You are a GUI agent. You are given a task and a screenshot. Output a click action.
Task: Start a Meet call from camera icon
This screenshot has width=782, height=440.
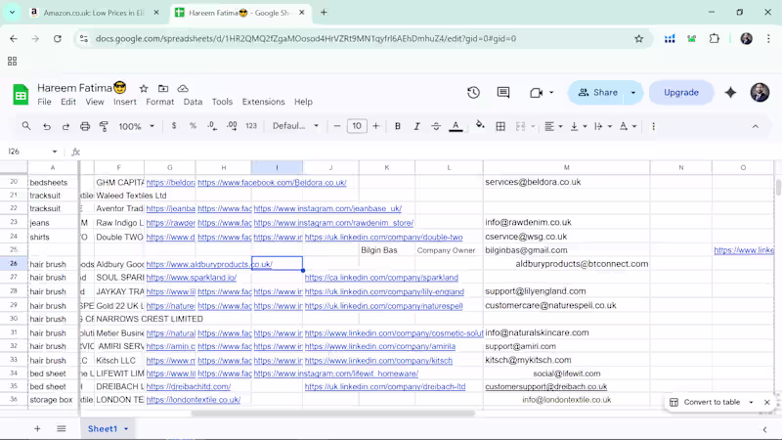pos(536,92)
